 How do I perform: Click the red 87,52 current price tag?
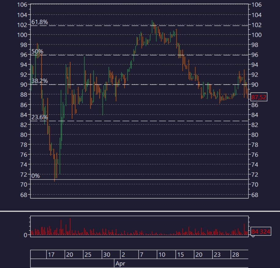[x=259, y=97]
